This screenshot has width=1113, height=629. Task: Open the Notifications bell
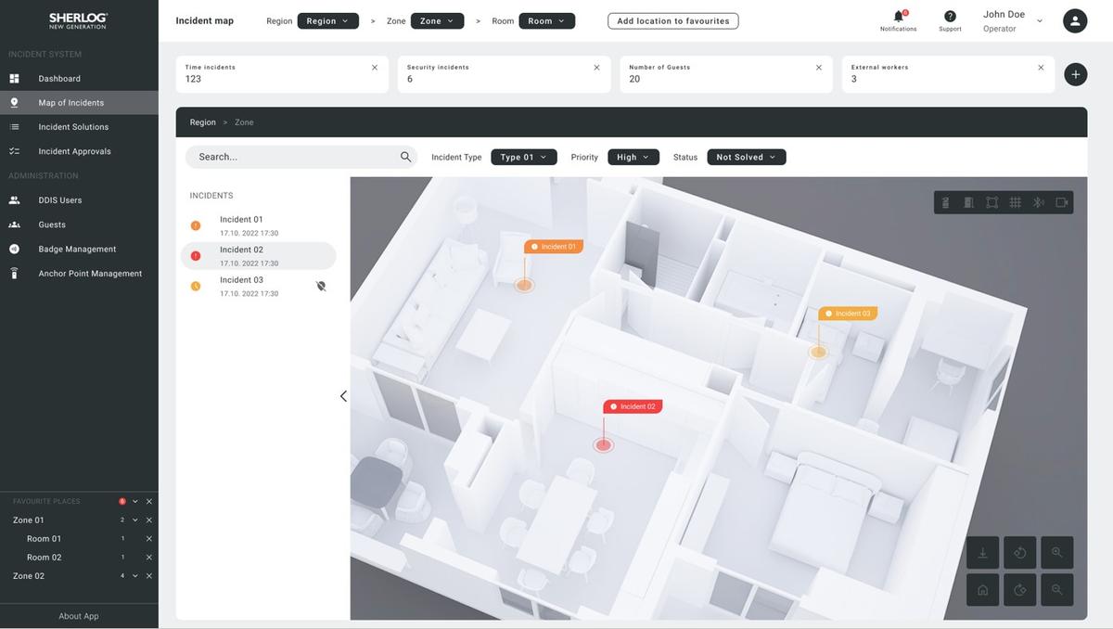[x=898, y=17]
